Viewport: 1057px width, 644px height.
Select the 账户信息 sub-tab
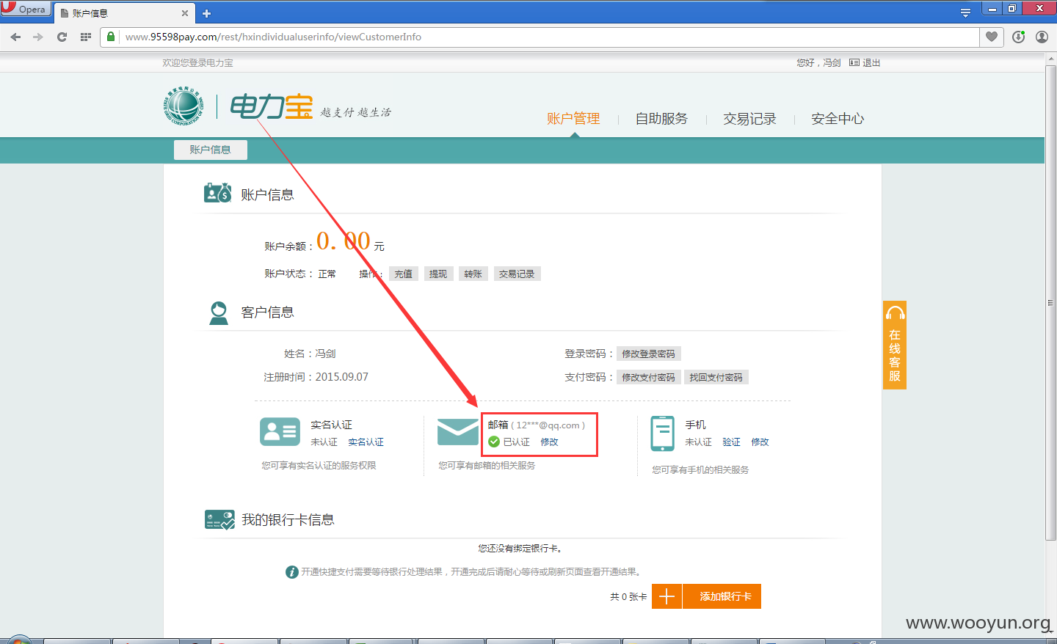point(211,150)
